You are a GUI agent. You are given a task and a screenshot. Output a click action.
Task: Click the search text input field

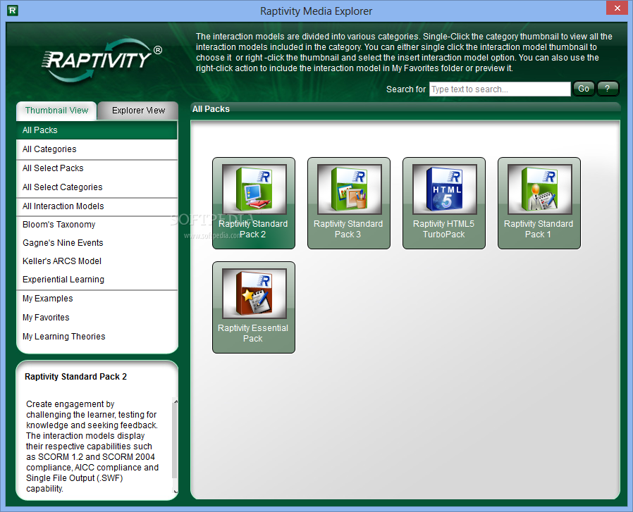pos(500,89)
